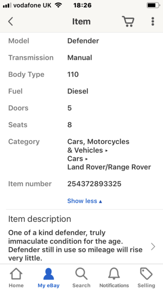Tap the Selling tag icon
This screenshot has width=163, height=289.
(x=146, y=274)
